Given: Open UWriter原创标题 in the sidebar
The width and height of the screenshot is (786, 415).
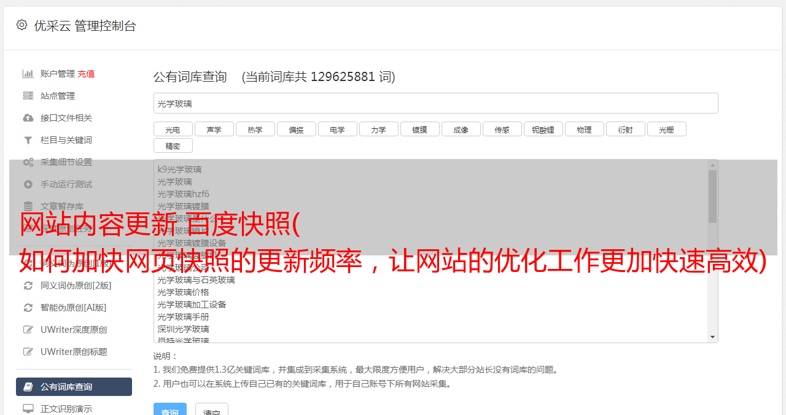Looking at the screenshot, I should [x=74, y=352].
